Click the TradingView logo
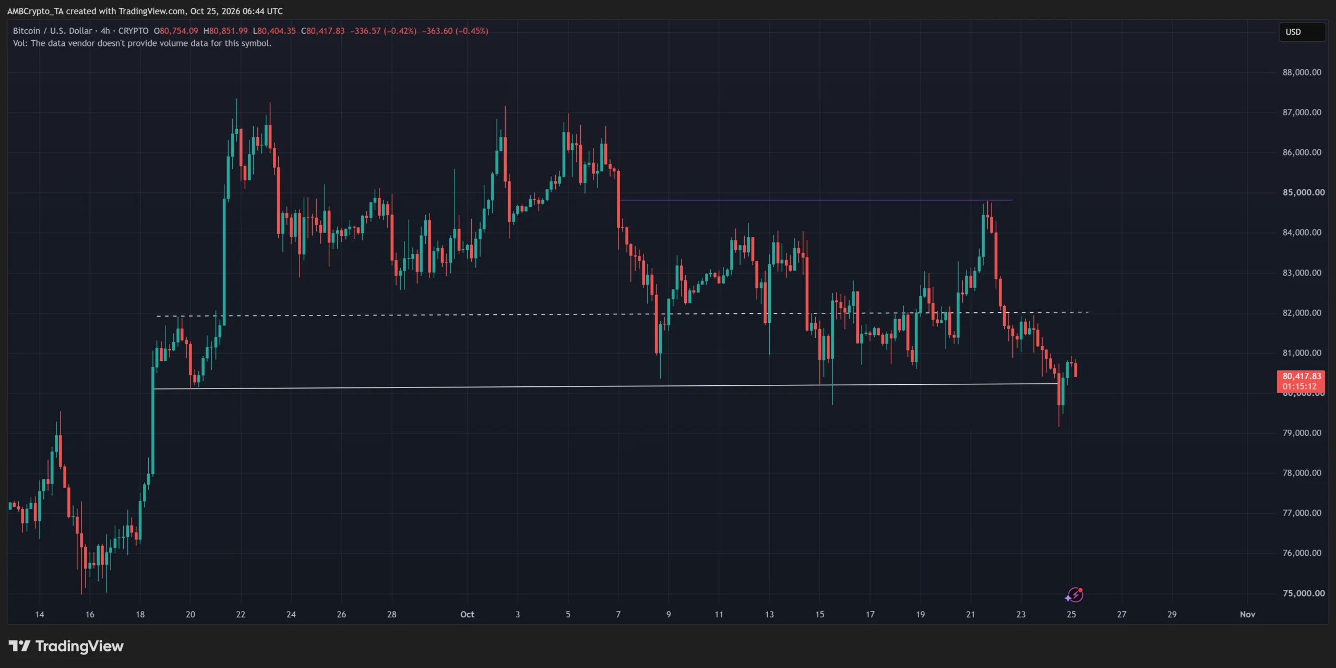 tap(66, 646)
